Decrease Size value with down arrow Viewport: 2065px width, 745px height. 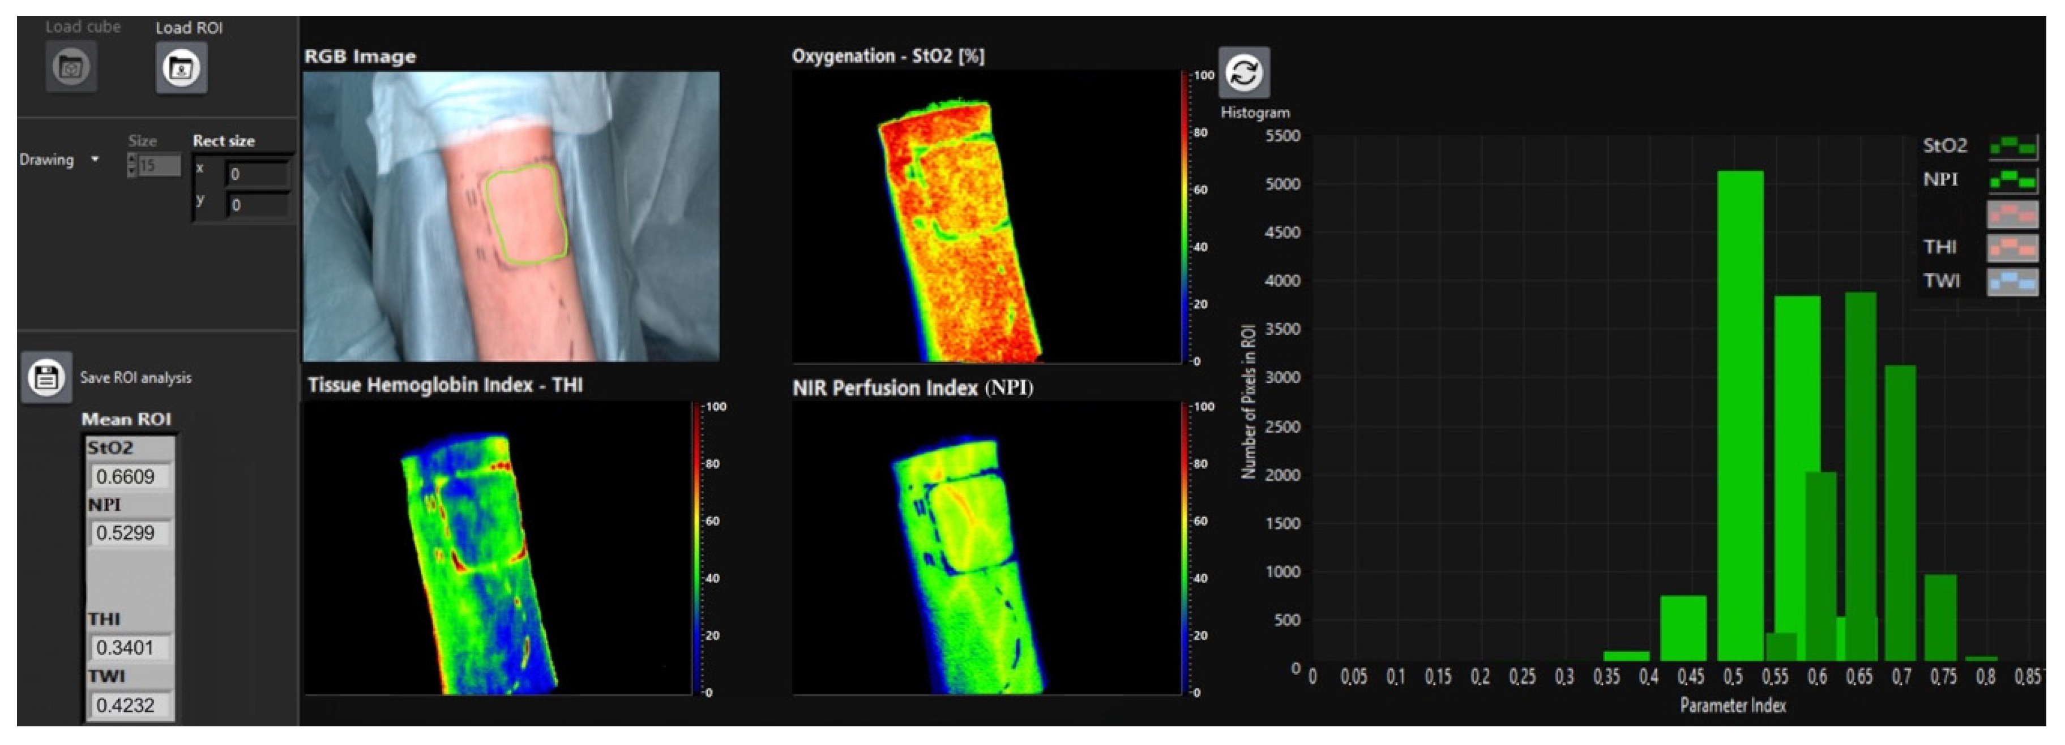point(131,171)
